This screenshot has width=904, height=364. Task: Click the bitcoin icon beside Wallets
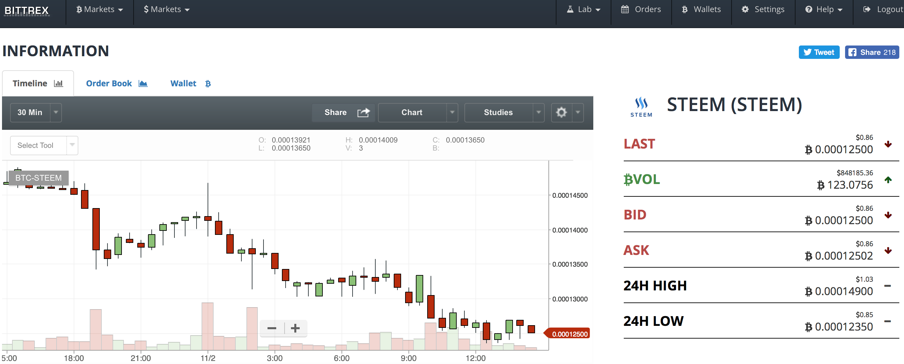pos(685,9)
